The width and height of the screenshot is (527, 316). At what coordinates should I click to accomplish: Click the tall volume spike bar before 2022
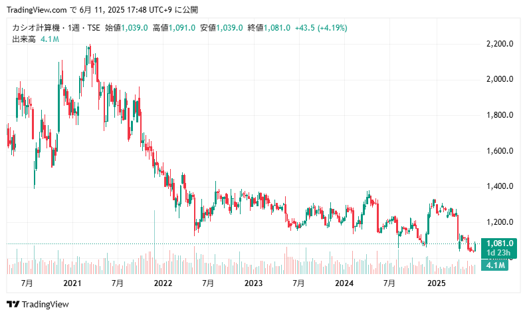155,242
